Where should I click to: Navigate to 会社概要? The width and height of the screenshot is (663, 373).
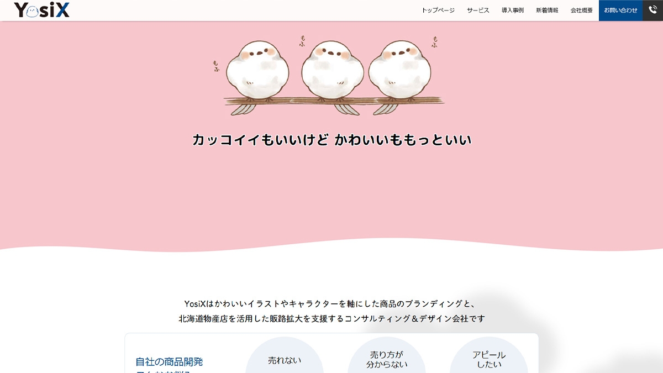point(581,10)
